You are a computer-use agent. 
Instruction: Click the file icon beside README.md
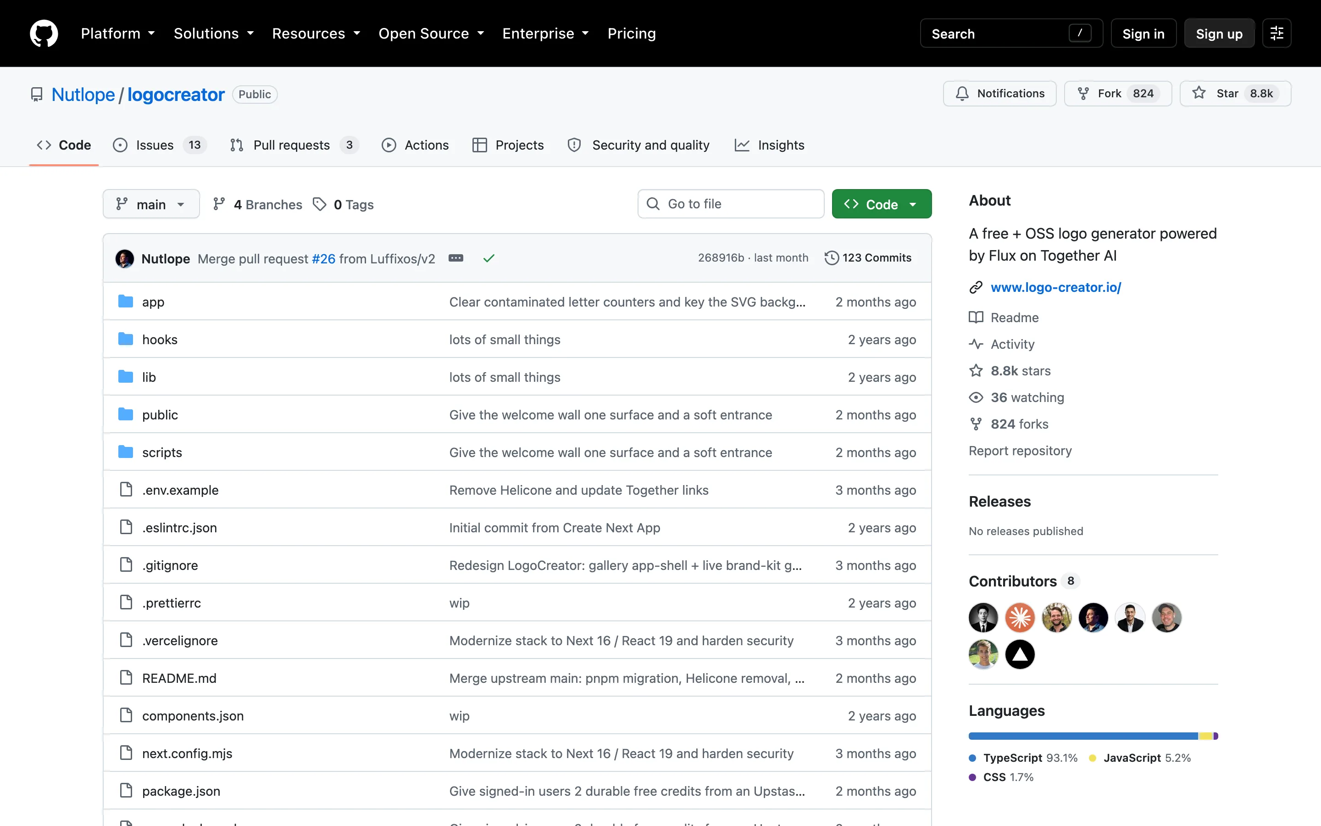pos(126,677)
